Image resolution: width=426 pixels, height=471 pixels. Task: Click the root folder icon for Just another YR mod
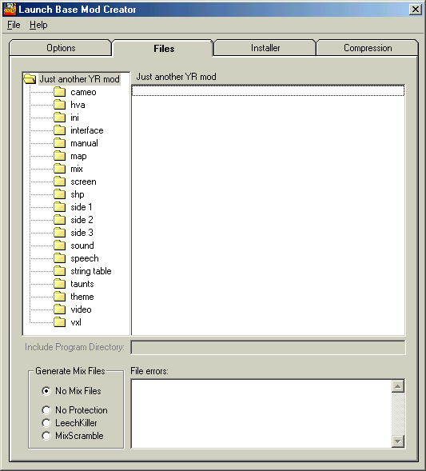coord(30,79)
